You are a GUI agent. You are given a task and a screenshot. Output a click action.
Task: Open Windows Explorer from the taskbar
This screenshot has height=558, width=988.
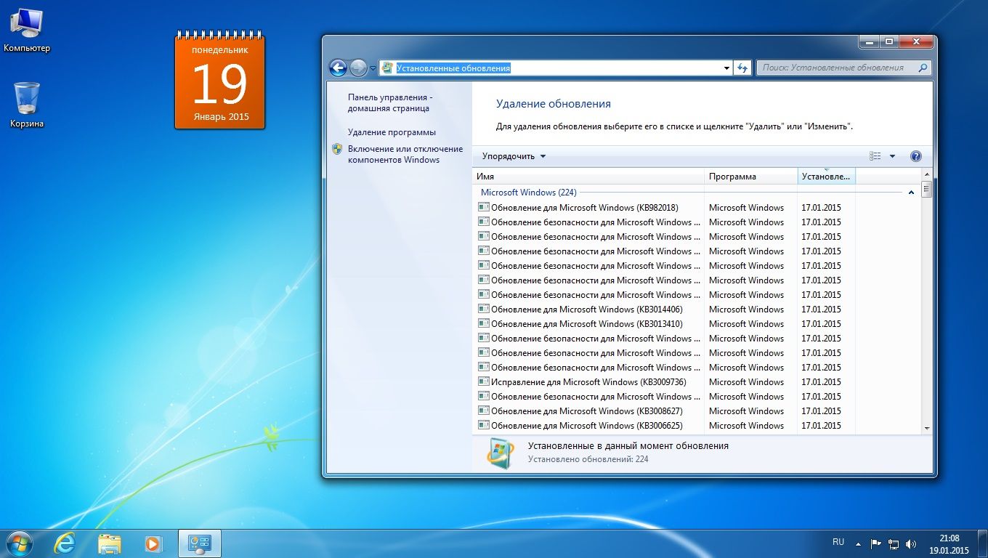tap(110, 543)
